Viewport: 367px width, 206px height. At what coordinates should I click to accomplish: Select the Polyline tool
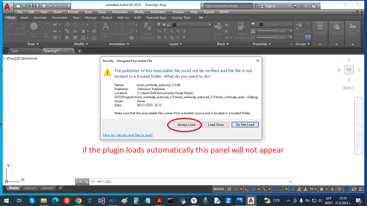[x=20, y=29]
